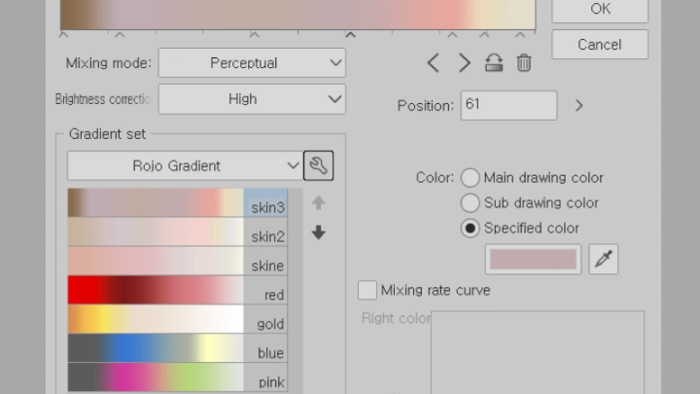Select the previous gradient node arrow
This screenshot has height=394, width=700.
(433, 63)
